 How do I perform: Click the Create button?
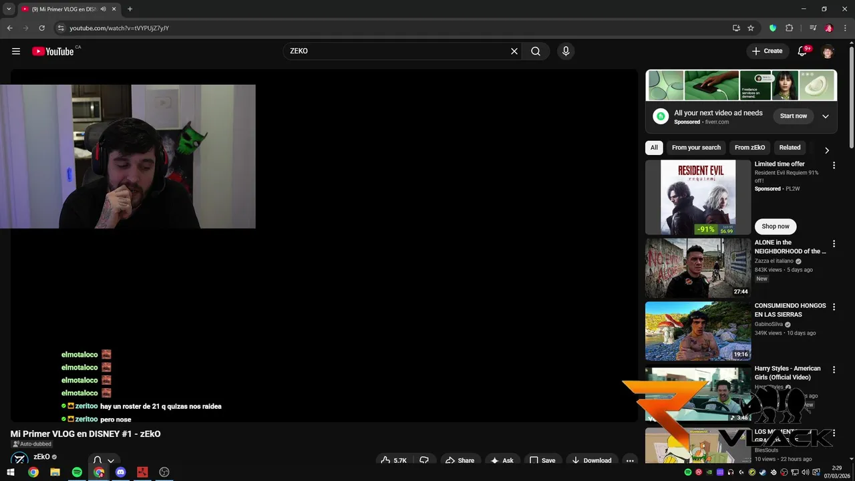pos(767,51)
